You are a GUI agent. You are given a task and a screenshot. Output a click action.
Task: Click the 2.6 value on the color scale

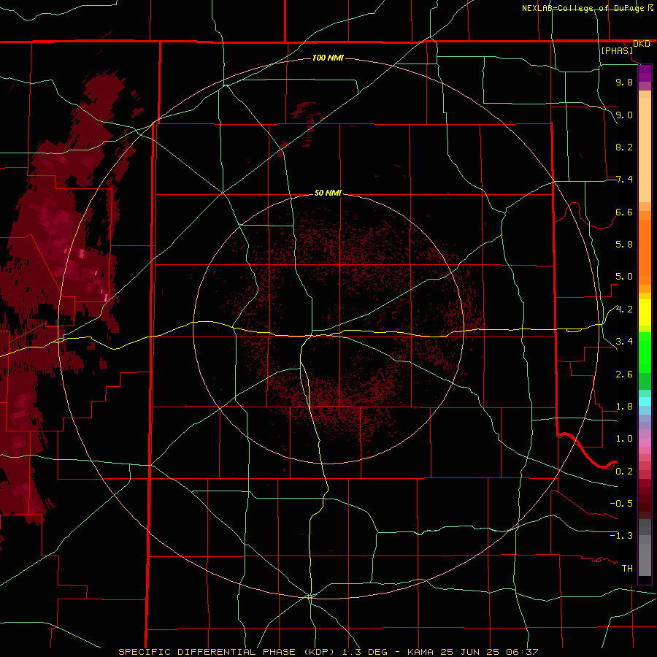(x=624, y=374)
